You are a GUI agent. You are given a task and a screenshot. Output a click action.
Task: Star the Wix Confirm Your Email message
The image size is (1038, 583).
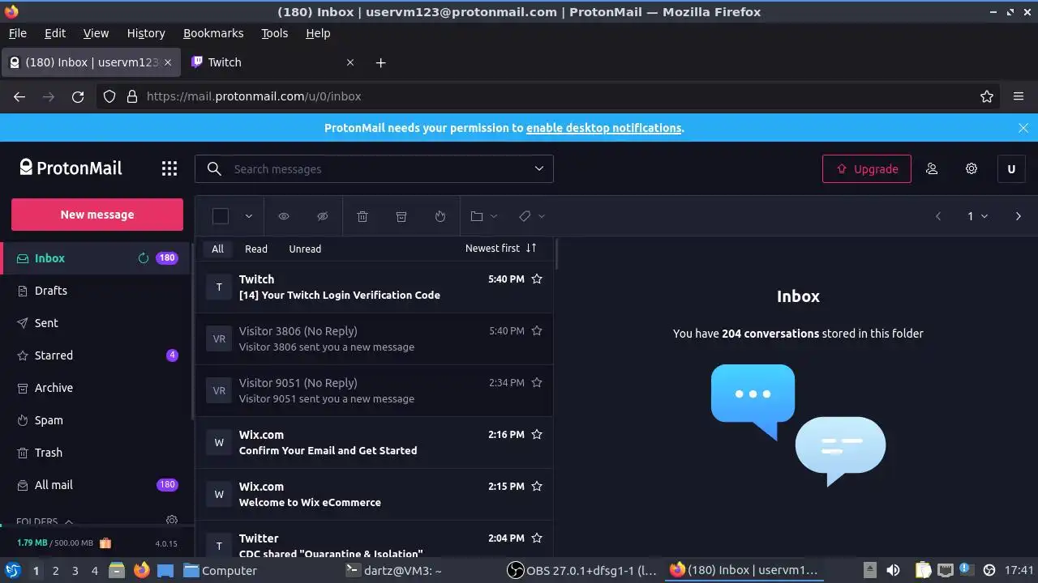click(536, 434)
